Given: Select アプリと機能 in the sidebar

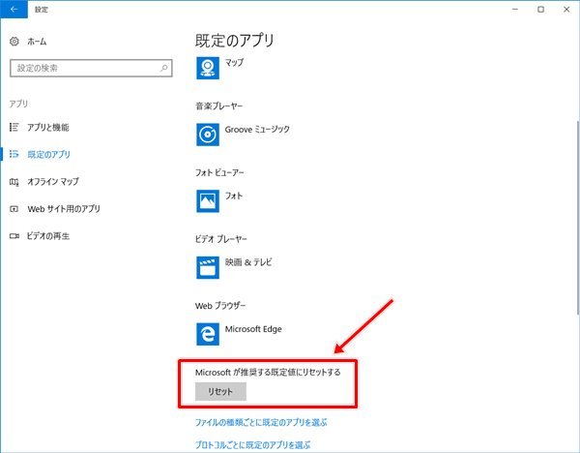Looking at the screenshot, I should 48,128.
